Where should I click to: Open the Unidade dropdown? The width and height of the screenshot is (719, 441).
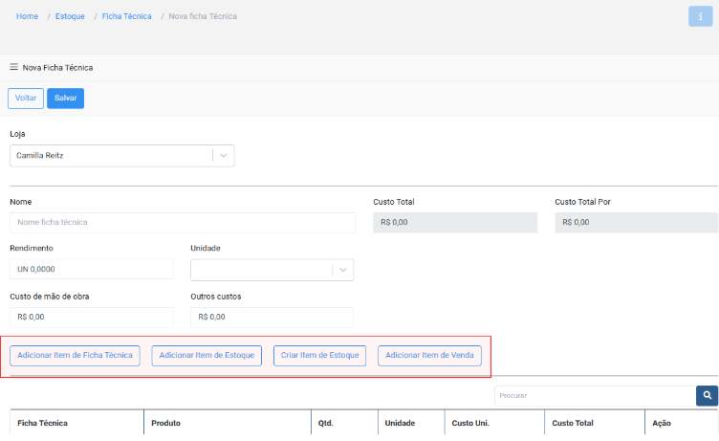272,270
